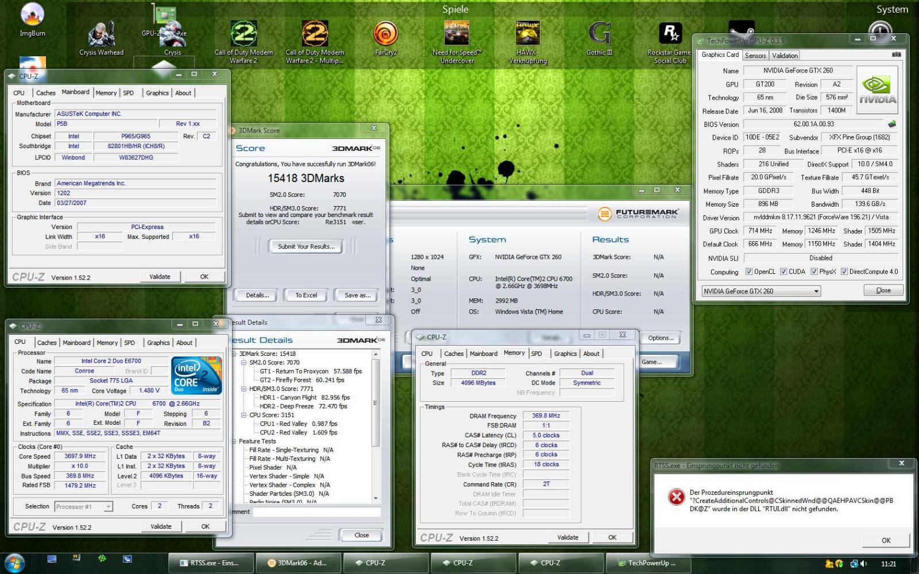Image resolution: width=919 pixels, height=574 pixels.
Task: Click the network tray icon
Action: (854, 564)
